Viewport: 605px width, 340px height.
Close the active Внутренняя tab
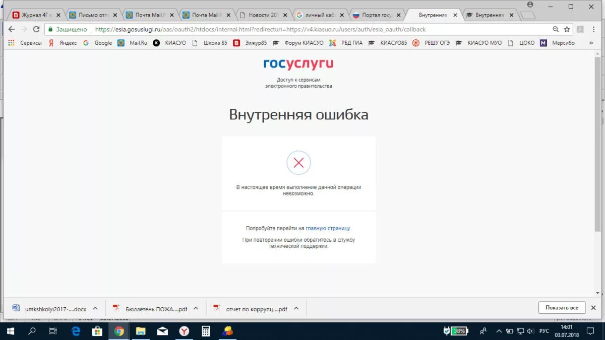coord(455,15)
